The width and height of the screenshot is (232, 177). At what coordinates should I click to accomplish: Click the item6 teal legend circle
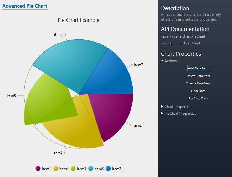[x=91, y=169]
